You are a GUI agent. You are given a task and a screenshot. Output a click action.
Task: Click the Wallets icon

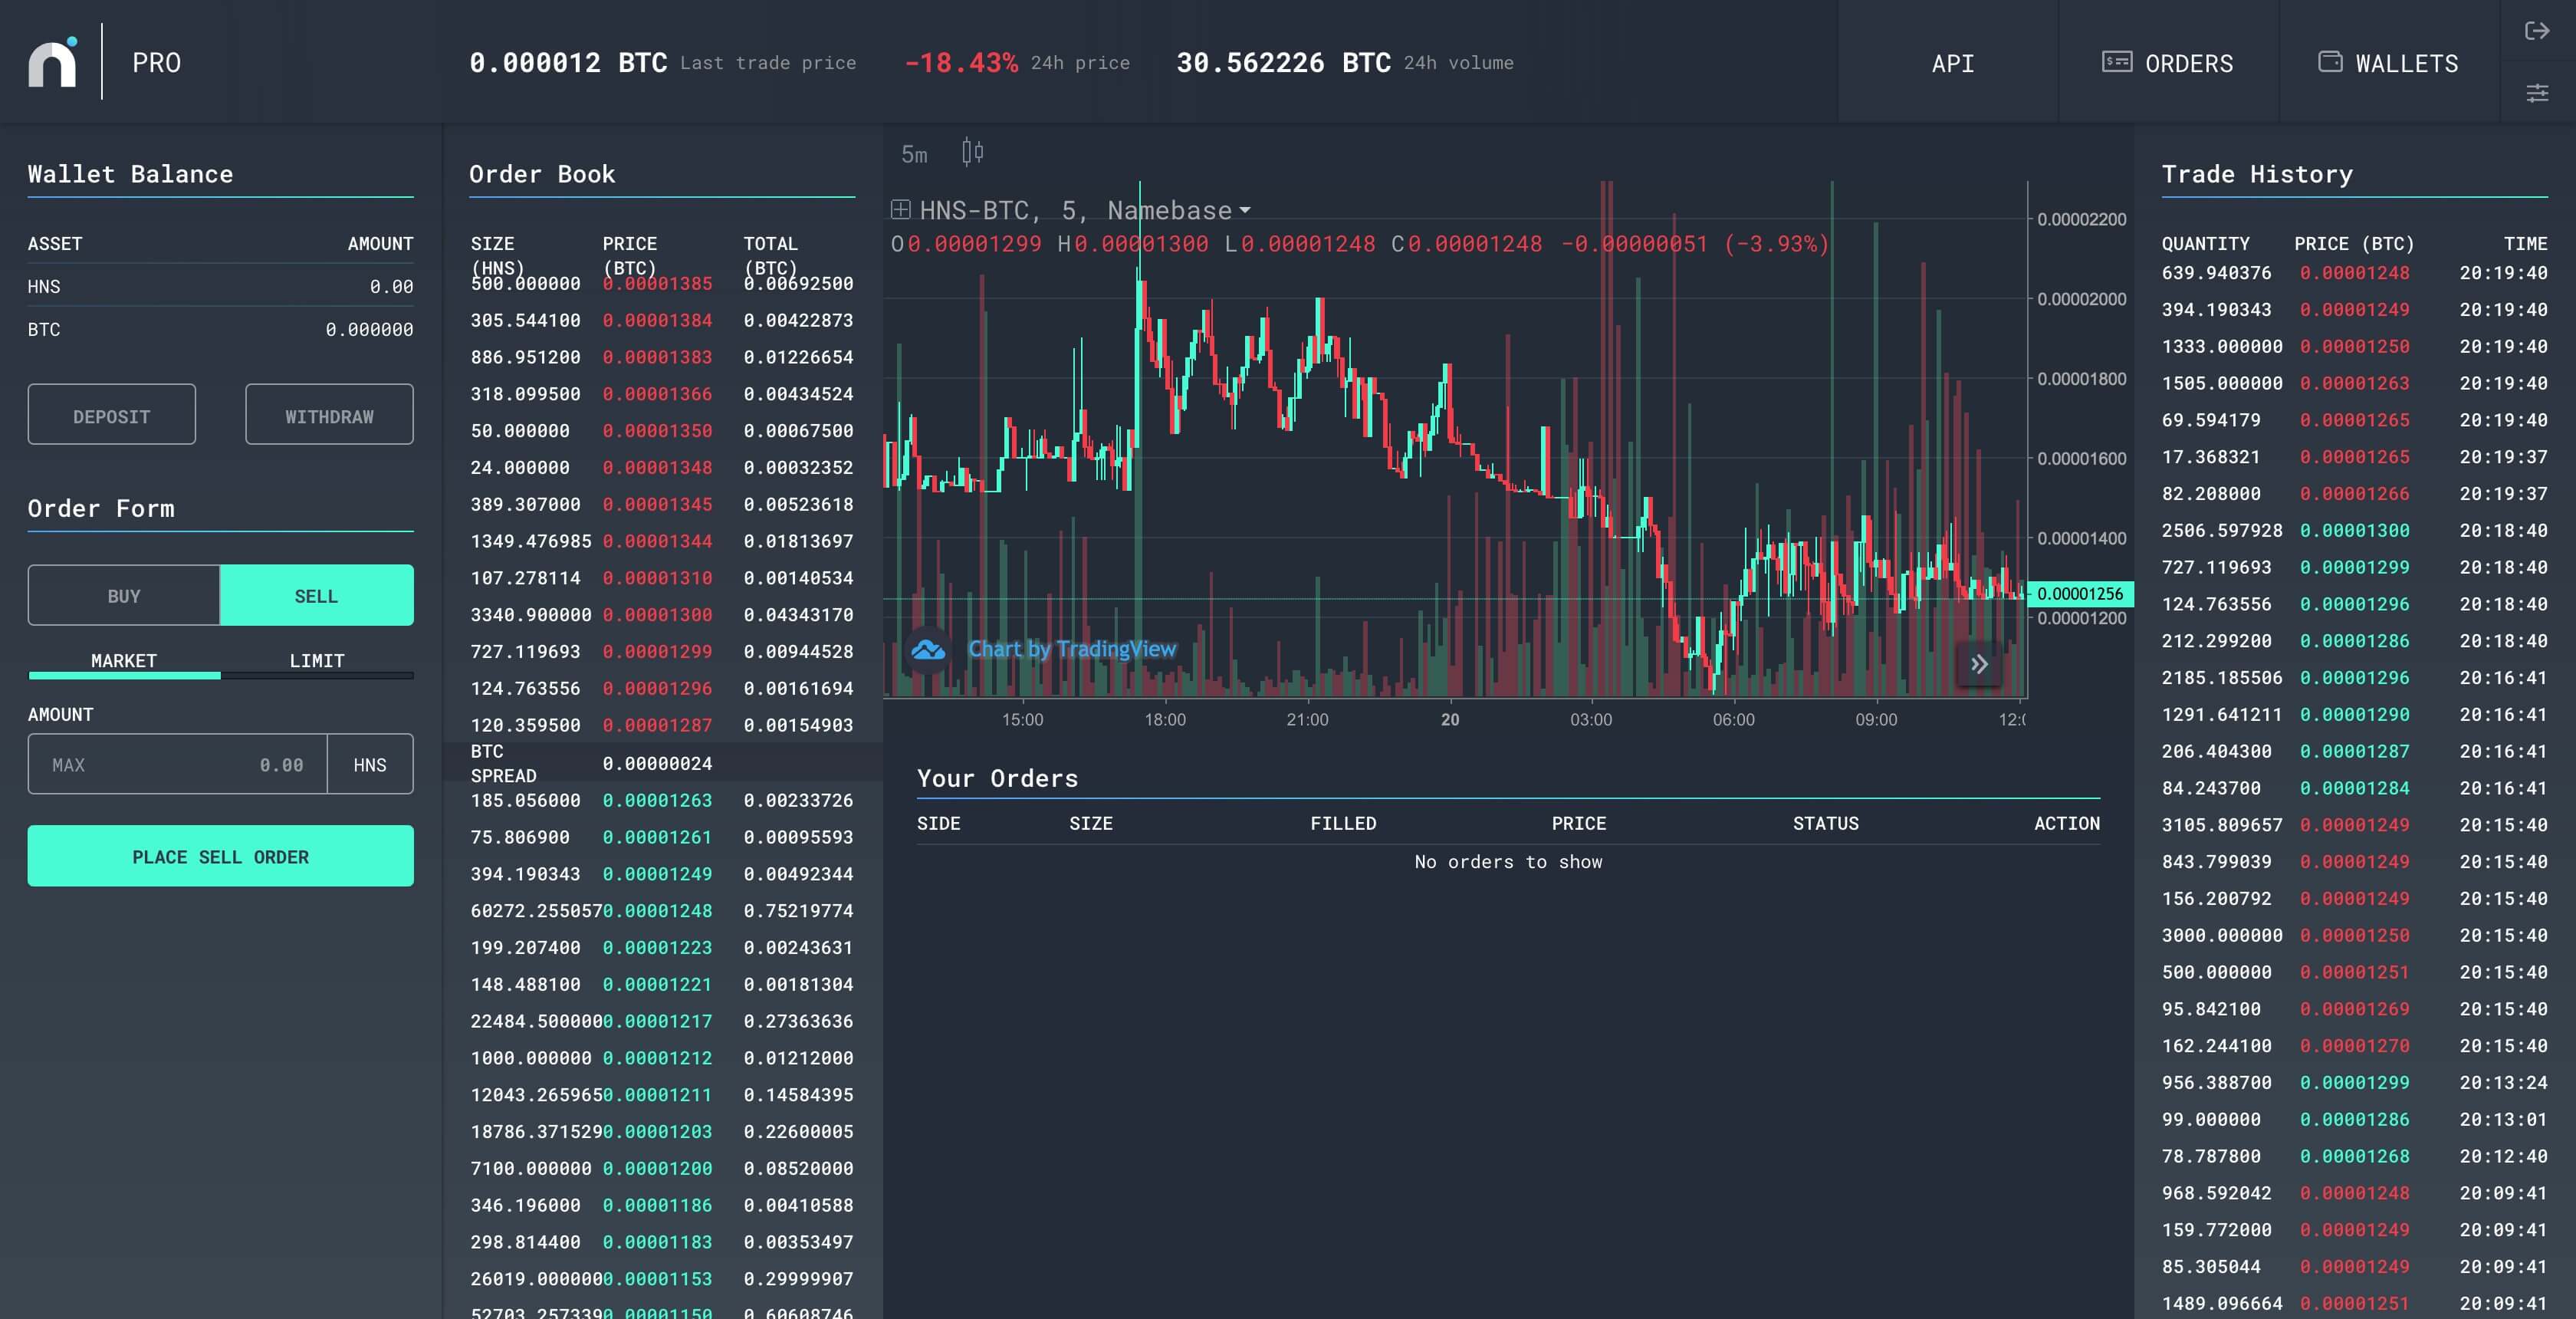point(2330,62)
